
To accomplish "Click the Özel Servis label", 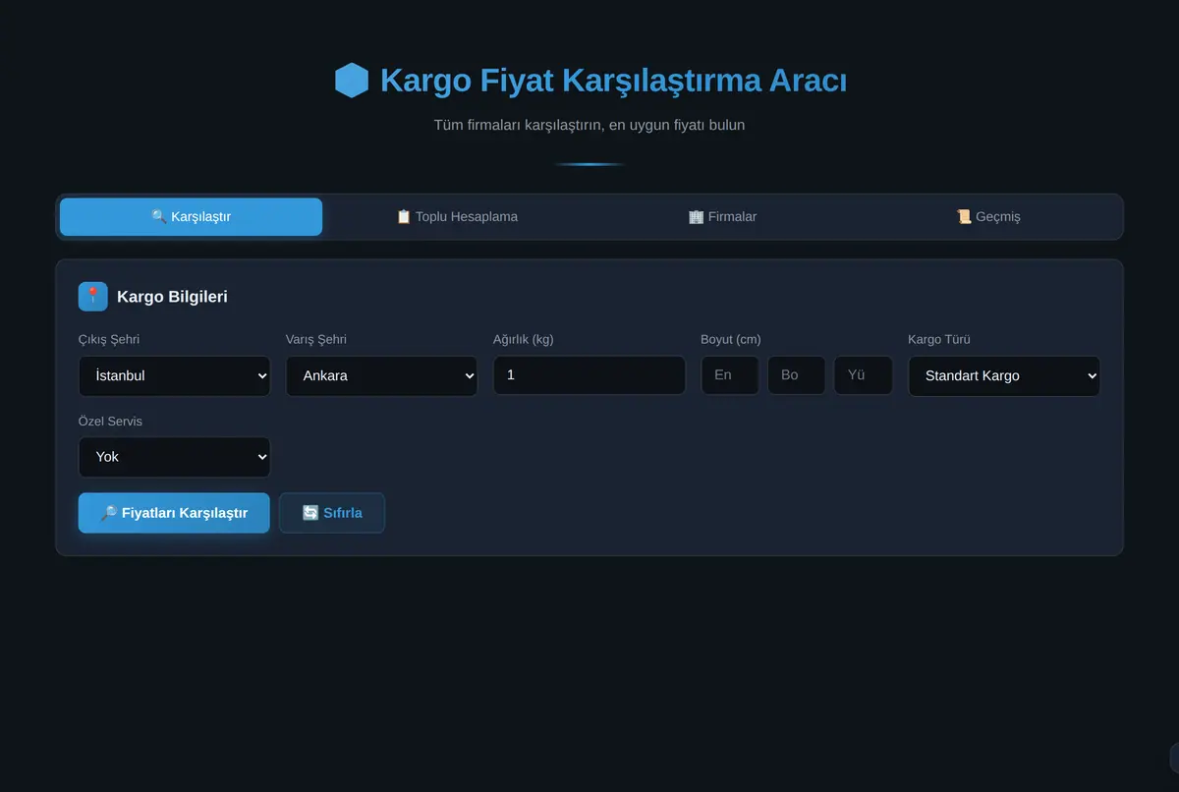I will pyautogui.click(x=110, y=421).
